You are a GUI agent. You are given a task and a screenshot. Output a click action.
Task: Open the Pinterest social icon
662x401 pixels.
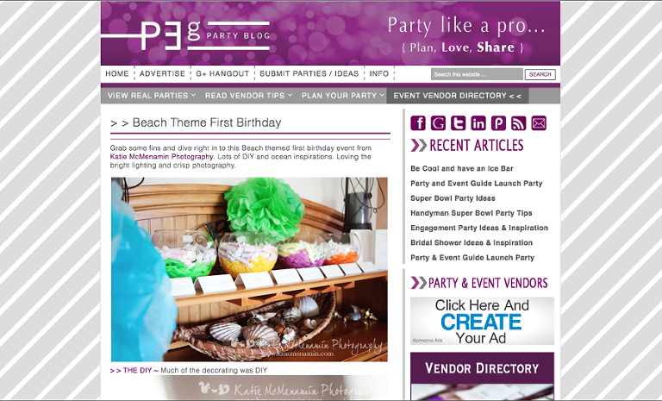coord(498,123)
